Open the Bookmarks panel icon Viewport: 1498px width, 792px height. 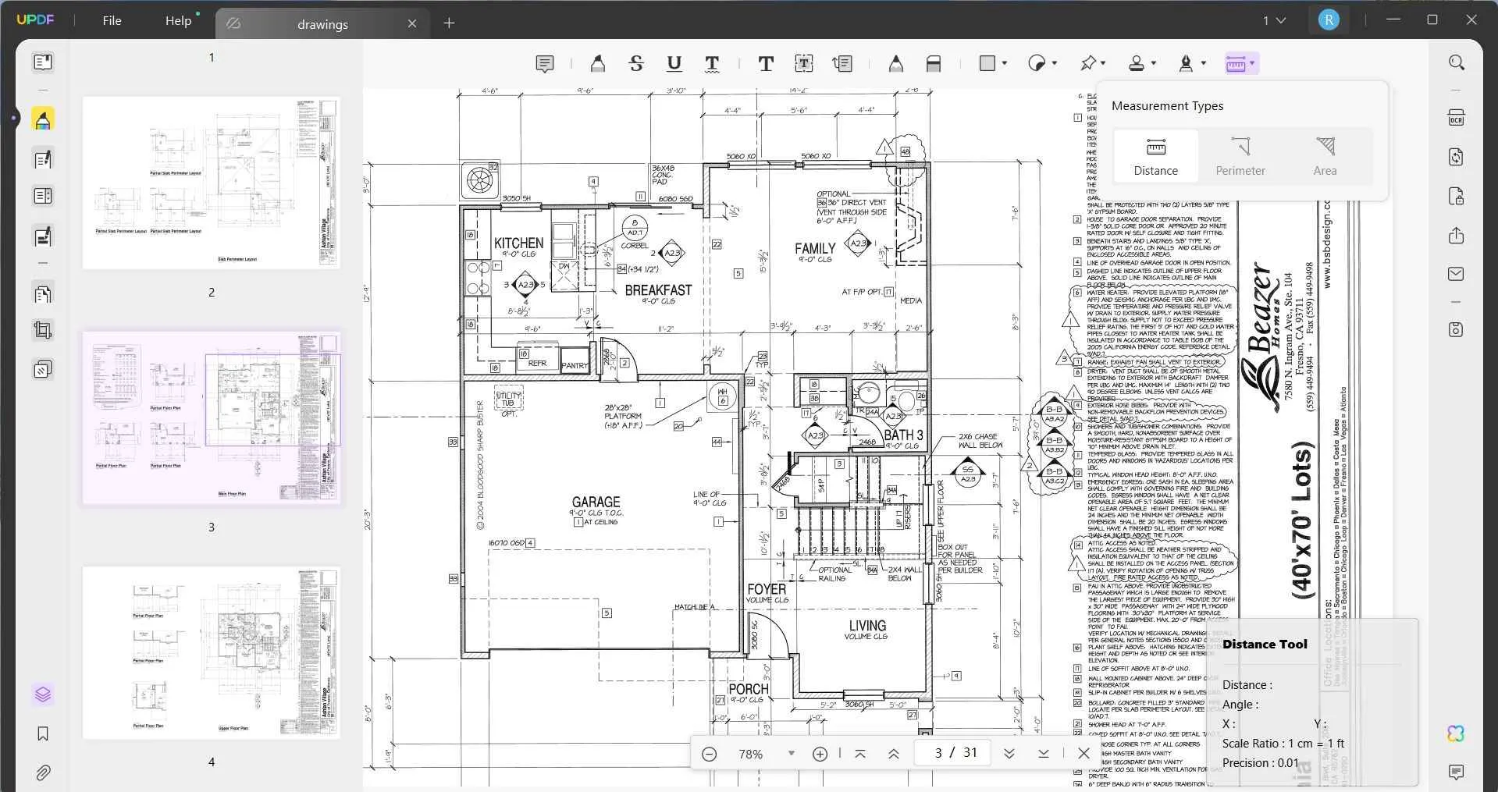point(43,733)
